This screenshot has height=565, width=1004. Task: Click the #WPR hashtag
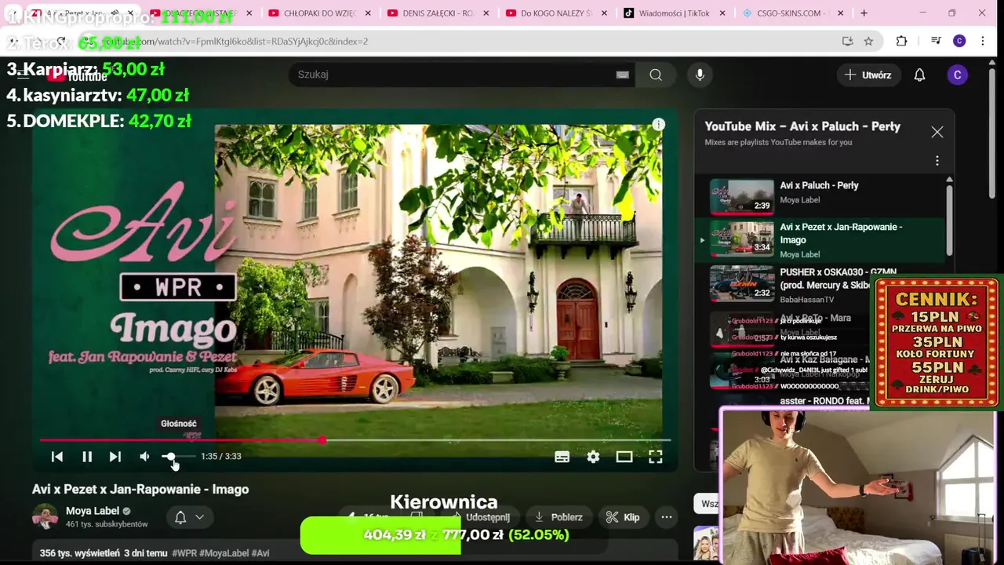[184, 553]
